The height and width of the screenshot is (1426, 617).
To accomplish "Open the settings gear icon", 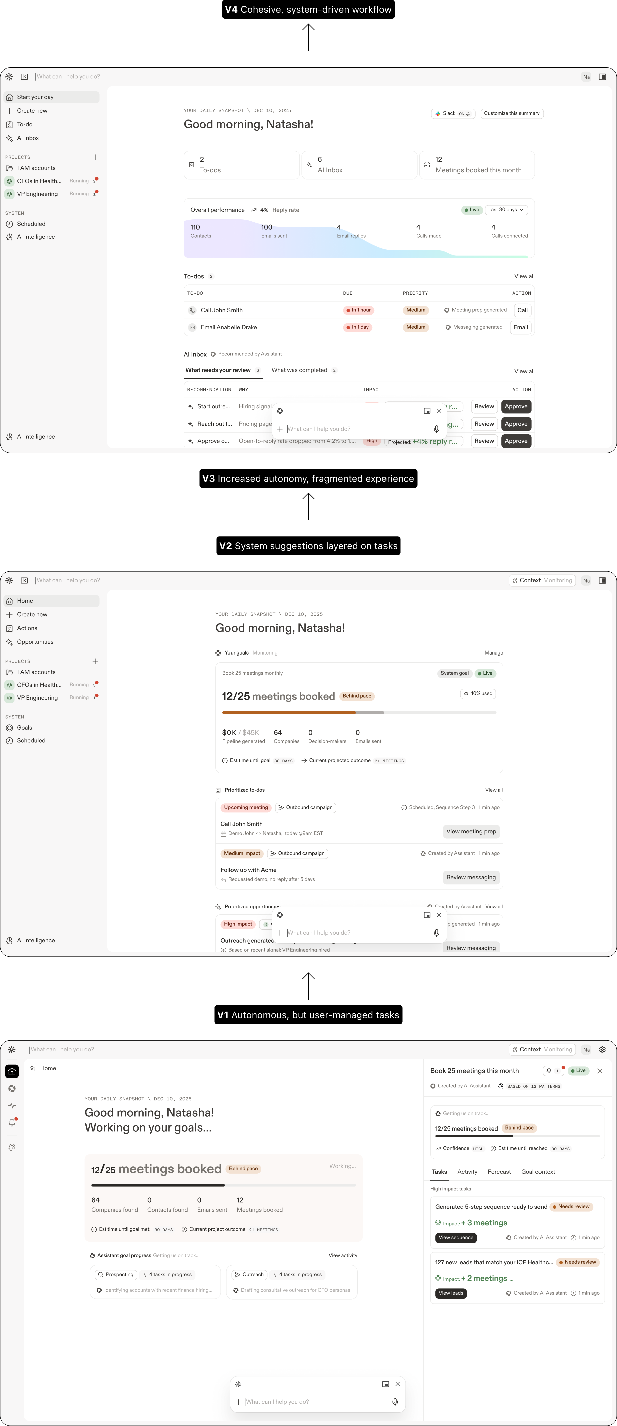I will tap(602, 1050).
